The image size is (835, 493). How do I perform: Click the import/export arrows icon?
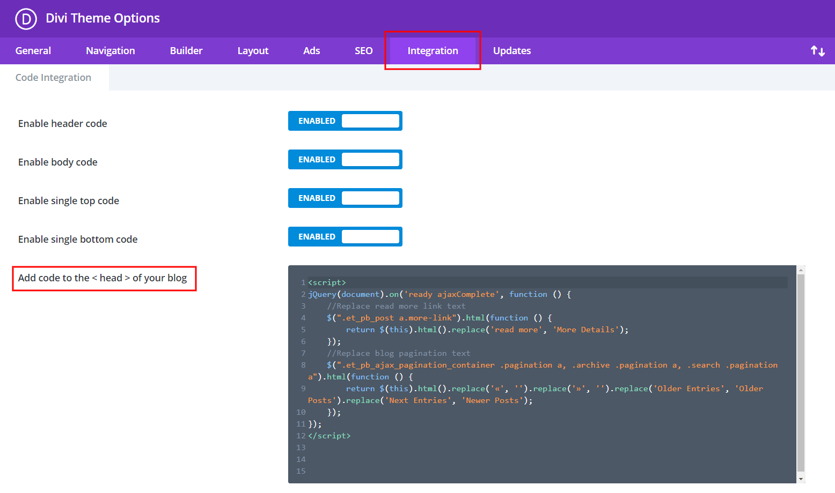817,51
